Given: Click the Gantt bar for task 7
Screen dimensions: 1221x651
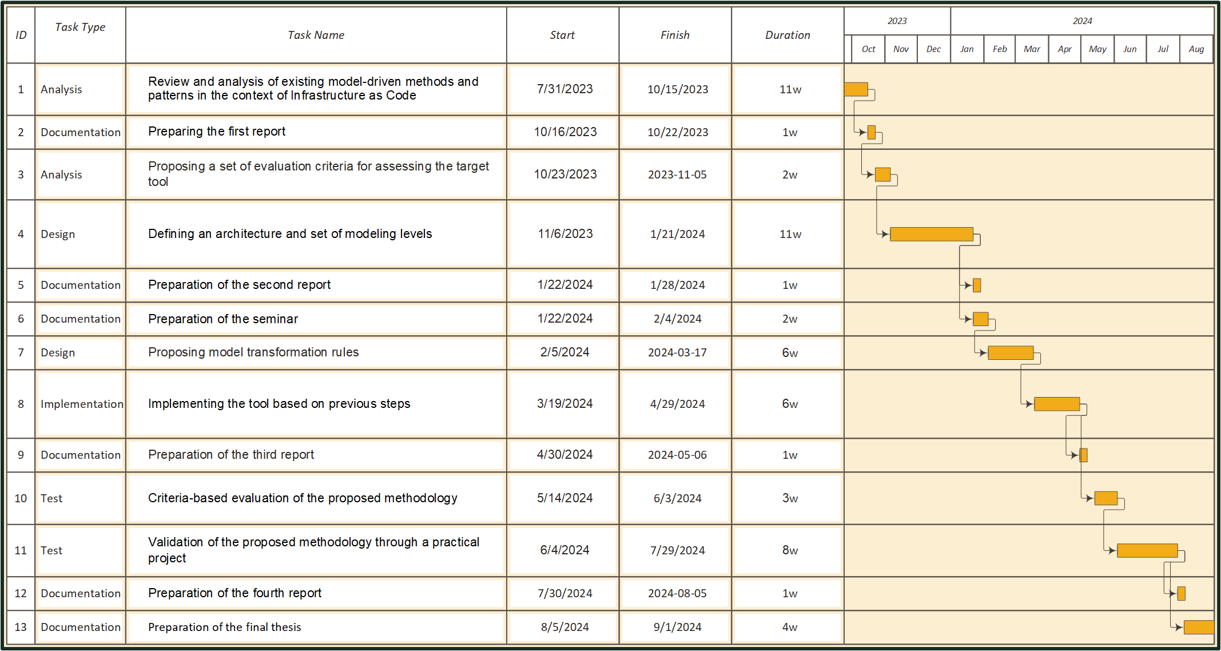Looking at the screenshot, I should click(x=1010, y=353).
